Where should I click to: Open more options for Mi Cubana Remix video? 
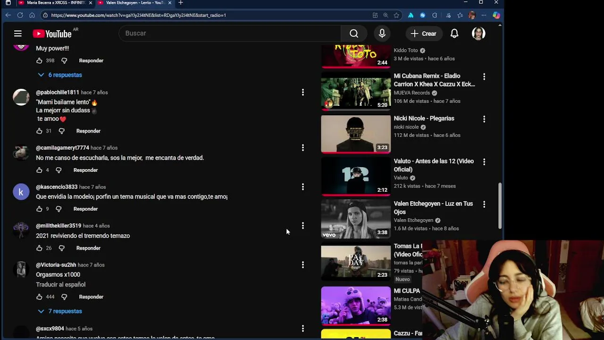pos(484,76)
